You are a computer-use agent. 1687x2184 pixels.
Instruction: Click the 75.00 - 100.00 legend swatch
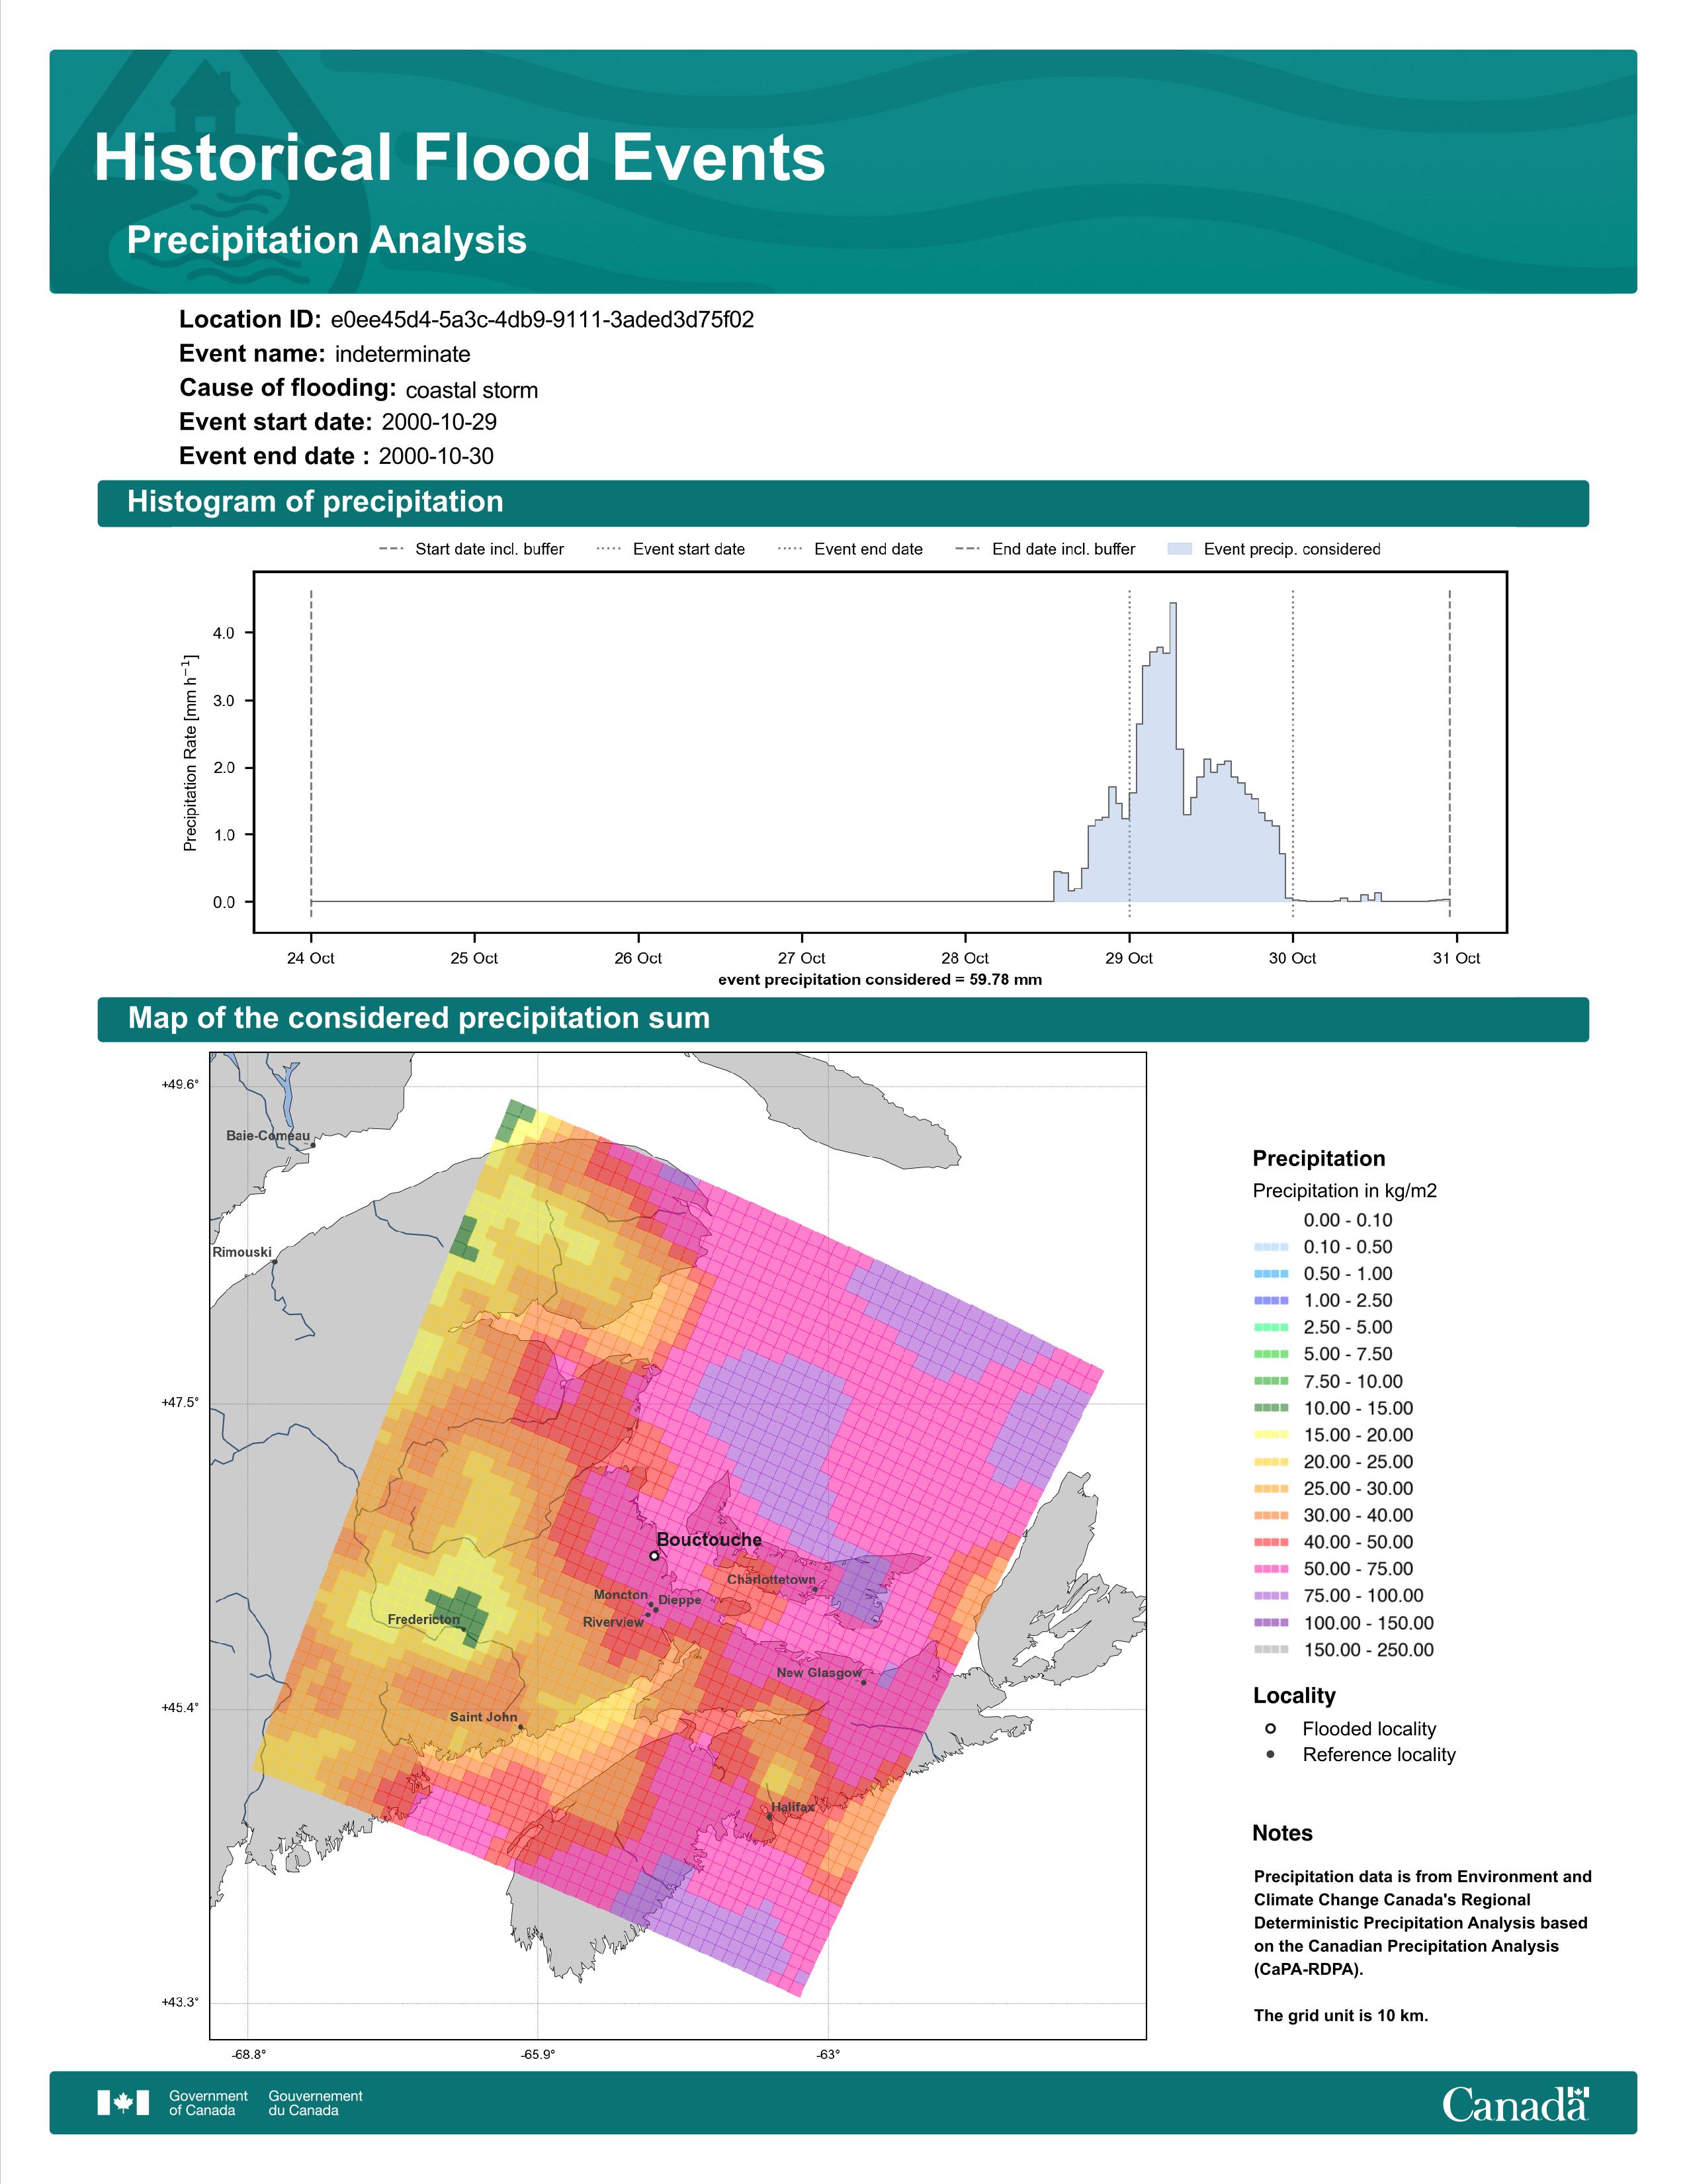point(1272,1597)
